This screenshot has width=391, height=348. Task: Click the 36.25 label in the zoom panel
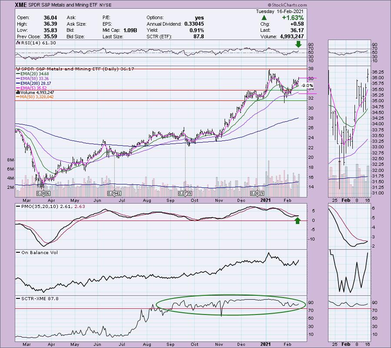click(378, 72)
